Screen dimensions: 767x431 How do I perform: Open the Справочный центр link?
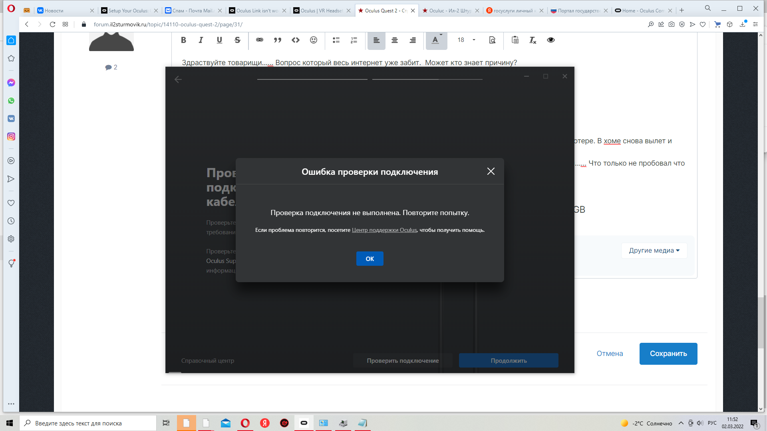coord(208,360)
